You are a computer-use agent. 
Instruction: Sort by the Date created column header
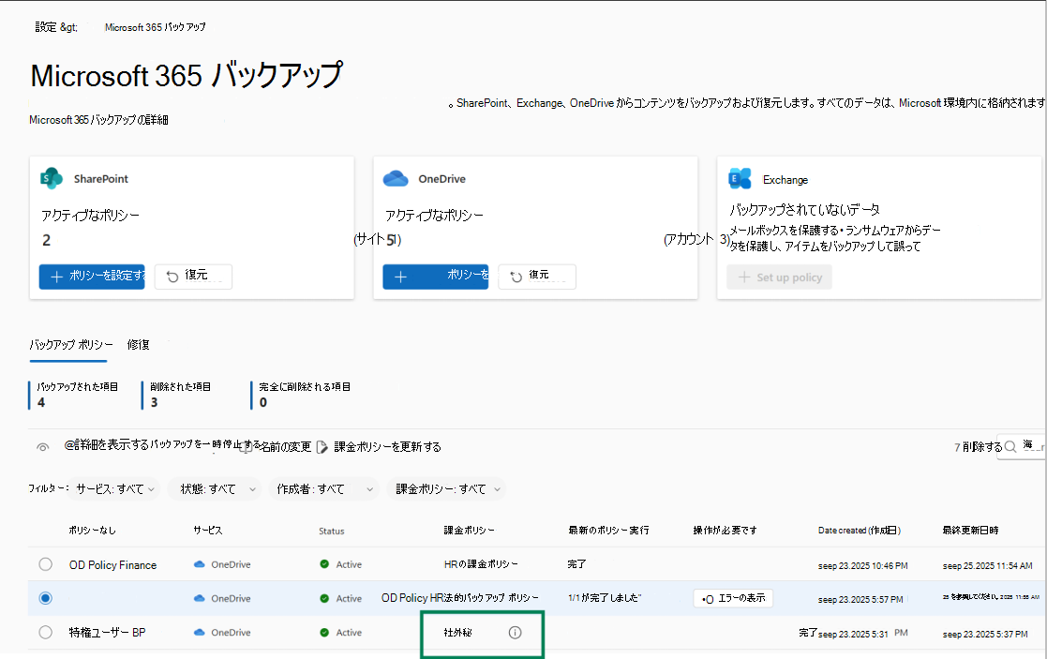[860, 531]
